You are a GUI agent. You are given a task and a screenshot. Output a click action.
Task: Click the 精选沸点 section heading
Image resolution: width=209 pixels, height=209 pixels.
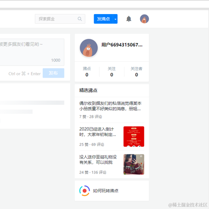[x=88, y=90]
